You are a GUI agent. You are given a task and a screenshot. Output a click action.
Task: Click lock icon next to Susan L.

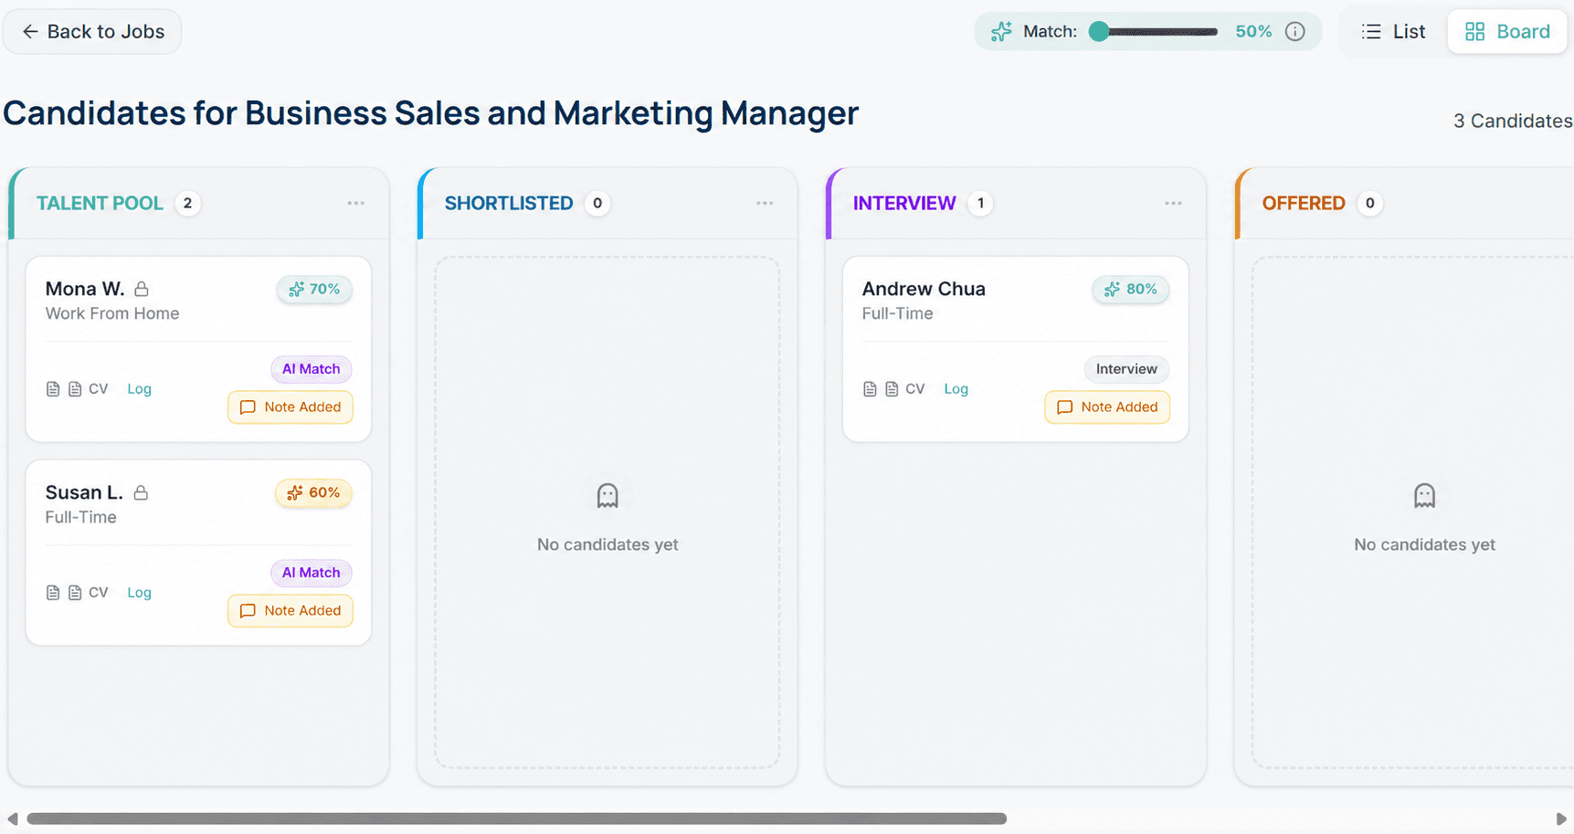(141, 492)
